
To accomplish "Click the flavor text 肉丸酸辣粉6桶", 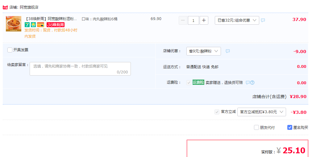I will click(105, 19).
